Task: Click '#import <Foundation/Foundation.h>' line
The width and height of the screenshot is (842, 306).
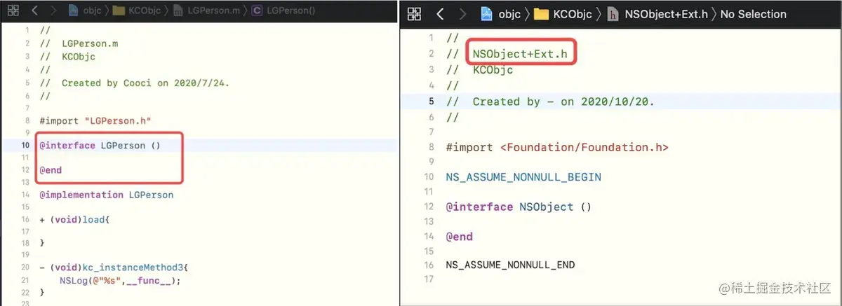Action: 557,147
